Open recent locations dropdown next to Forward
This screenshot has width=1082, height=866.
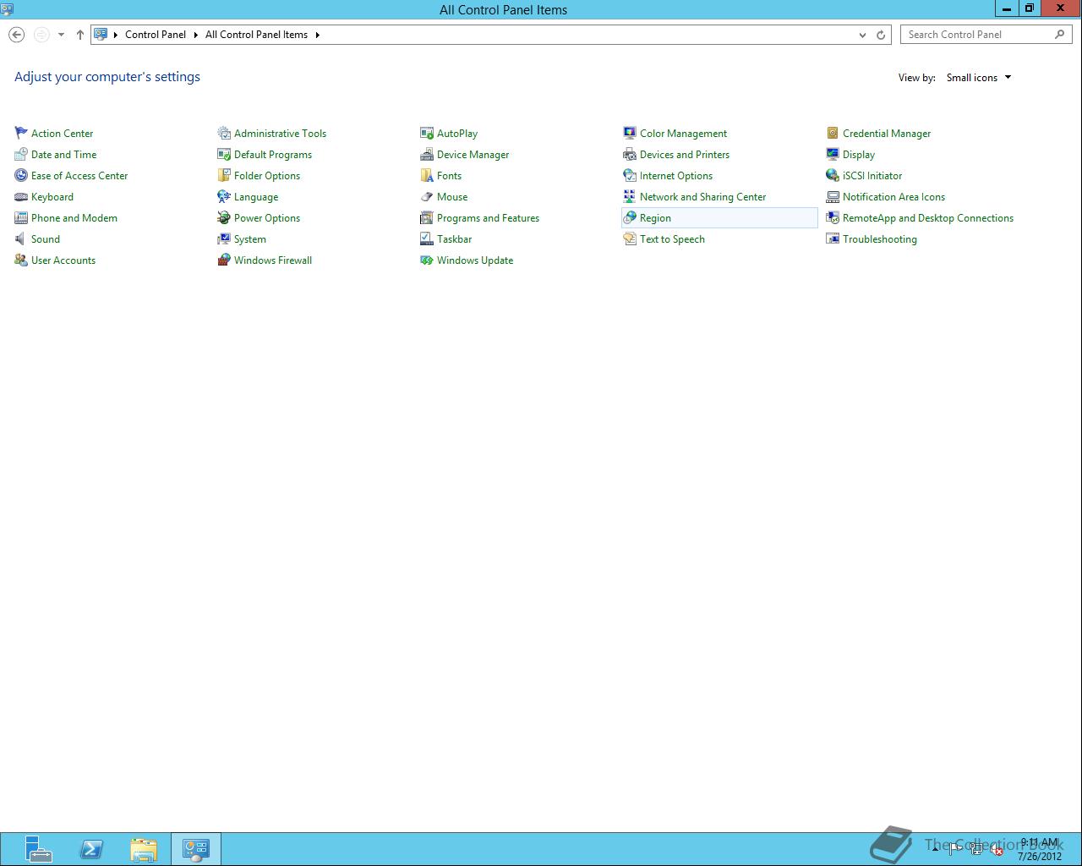[x=61, y=35]
